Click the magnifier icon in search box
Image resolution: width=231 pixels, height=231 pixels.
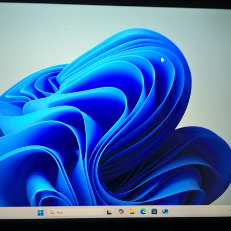pyautogui.click(x=52, y=213)
